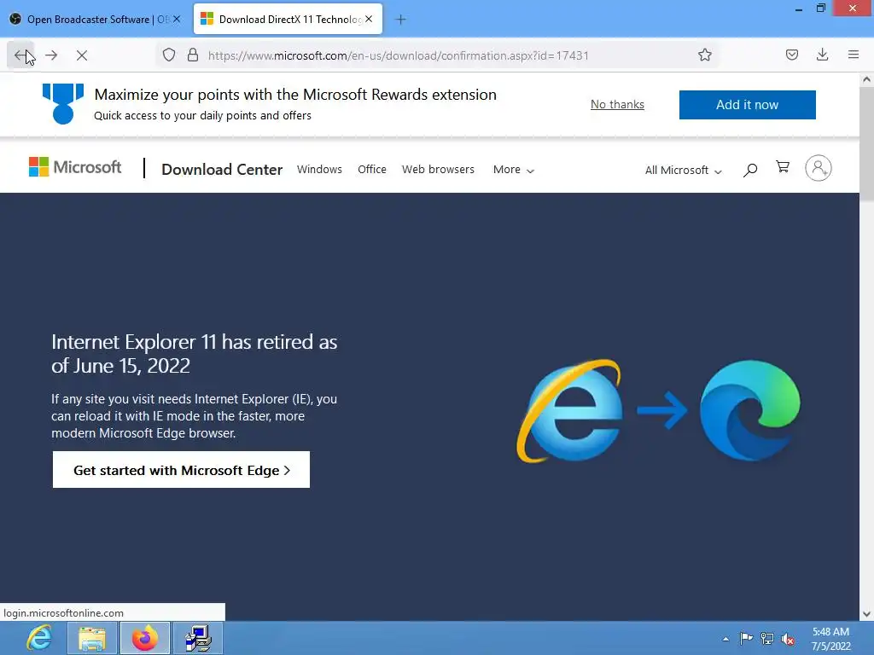Image resolution: width=874 pixels, height=655 pixels.
Task: Open the Download Center link
Action: pyautogui.click(x=222, y=170)
